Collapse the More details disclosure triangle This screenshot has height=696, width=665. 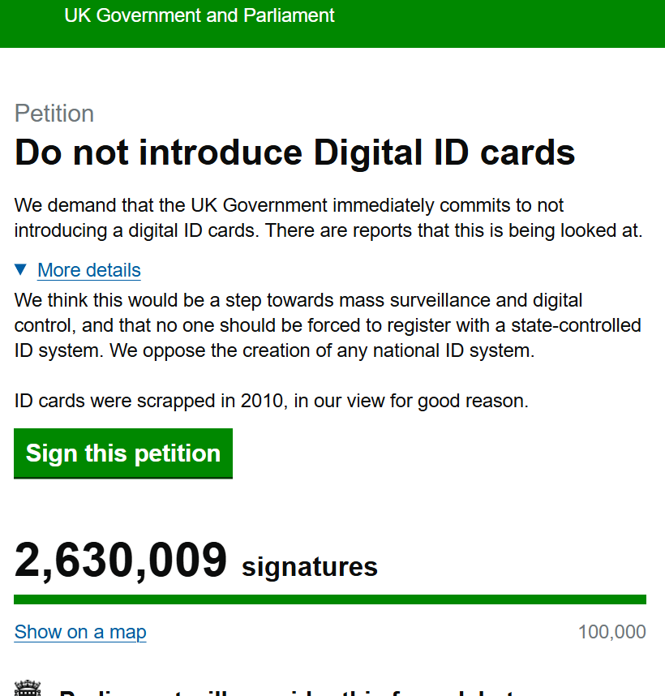click(x=21, y=270)
